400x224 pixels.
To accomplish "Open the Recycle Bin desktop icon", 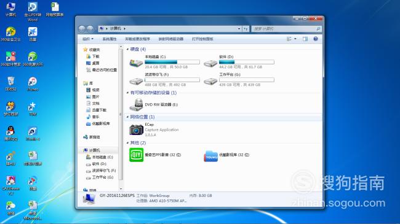I will 10,83.
